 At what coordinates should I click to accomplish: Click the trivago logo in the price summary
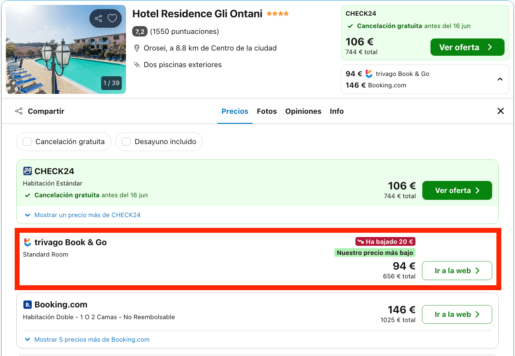pos(369,74)
